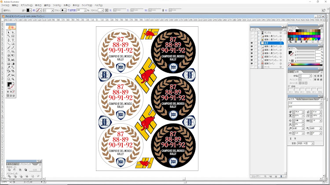
Task: Click the color spectrum bar in Color panel
Action: 306,64
